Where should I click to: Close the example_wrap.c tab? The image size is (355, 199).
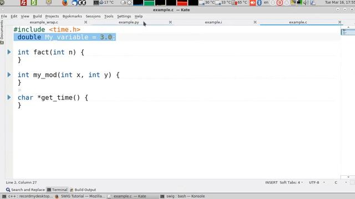tap(85, 22)
